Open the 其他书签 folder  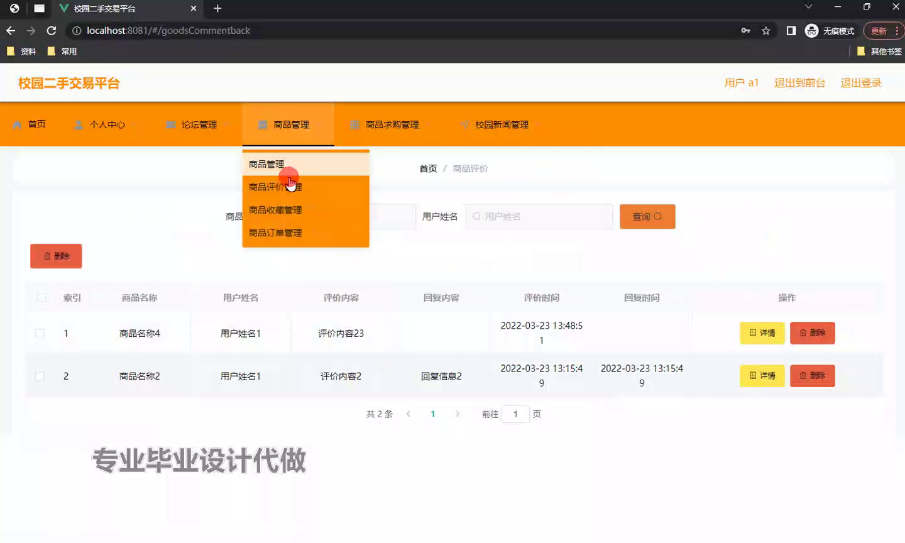click(x=879, y=52)
